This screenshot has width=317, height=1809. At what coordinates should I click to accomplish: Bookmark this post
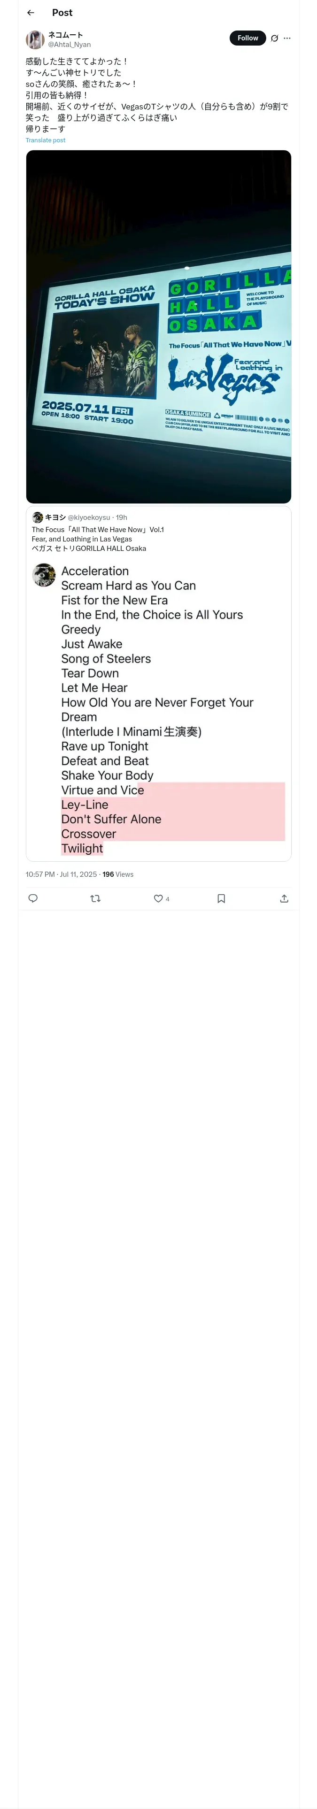[221, 898]
